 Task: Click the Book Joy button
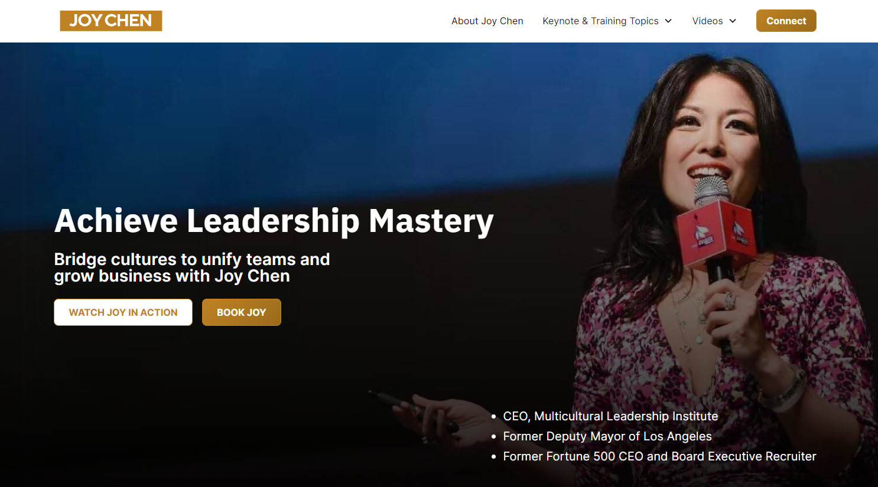[241, 312]
